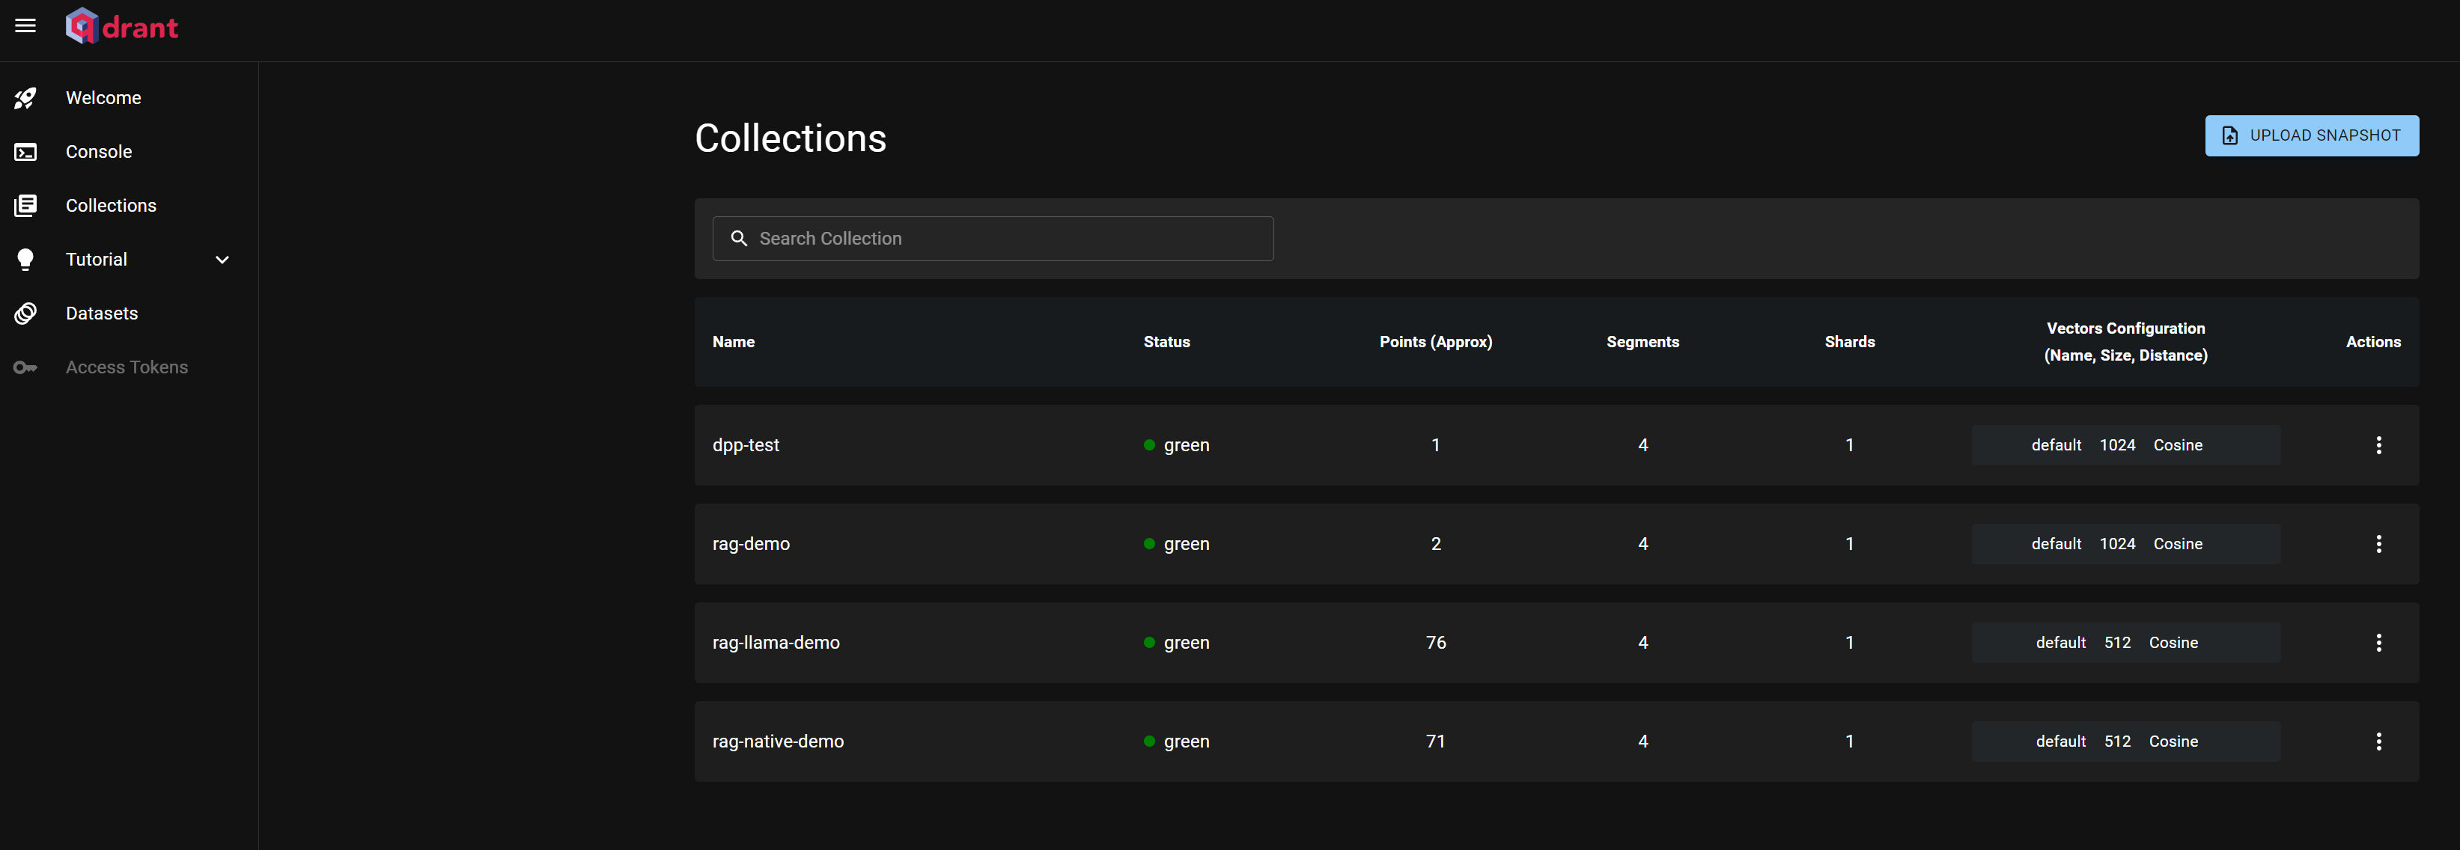Click the Collections stack icon
Viewport: 2460px width, 850px height.
coord(25,206)
